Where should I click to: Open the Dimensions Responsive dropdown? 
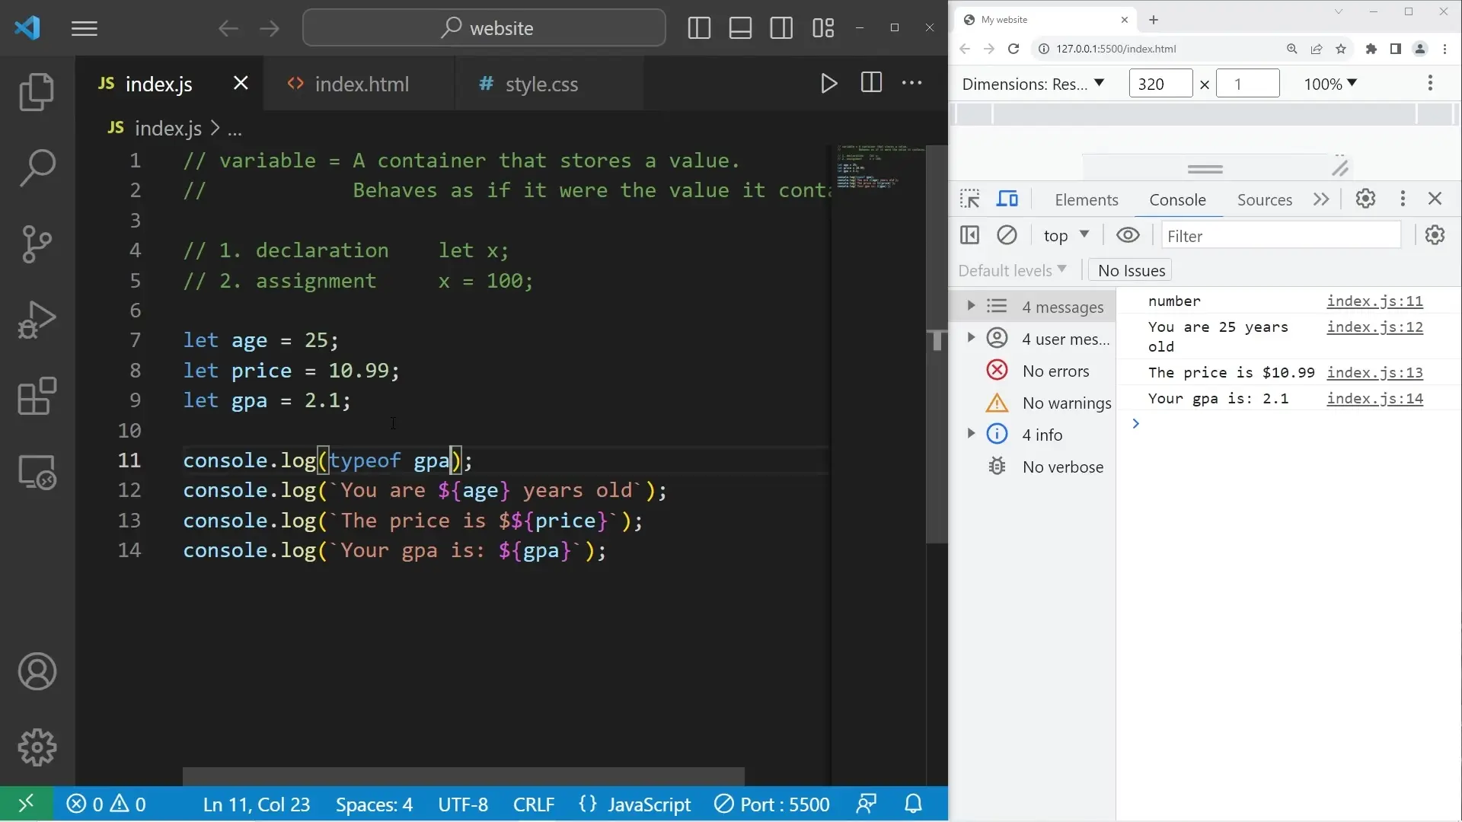[1033, 84]
